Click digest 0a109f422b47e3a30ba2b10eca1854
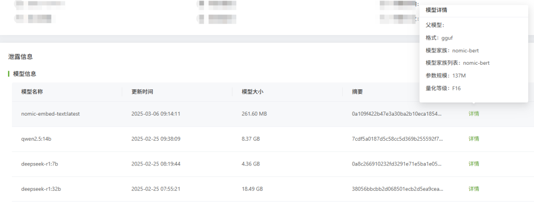534x205 pixels. [397, 114]
